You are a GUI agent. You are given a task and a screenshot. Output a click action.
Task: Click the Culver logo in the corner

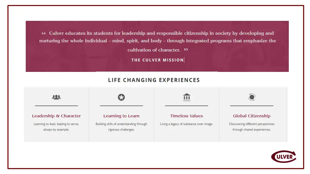coord(284,157)
